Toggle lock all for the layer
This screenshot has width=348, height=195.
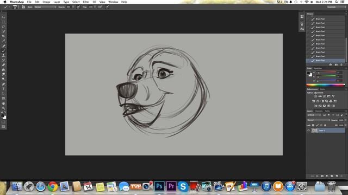pyautogui.click(x=325, y=125)
